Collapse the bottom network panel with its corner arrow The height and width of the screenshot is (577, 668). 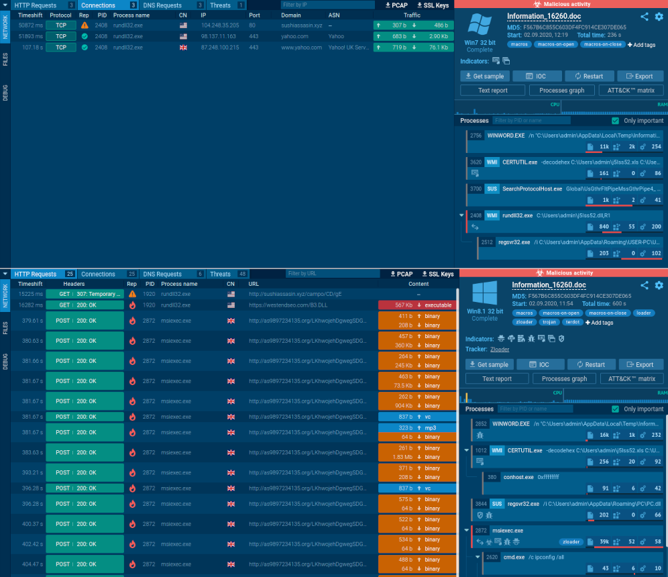pyautogui.click(x=5, y=274)
